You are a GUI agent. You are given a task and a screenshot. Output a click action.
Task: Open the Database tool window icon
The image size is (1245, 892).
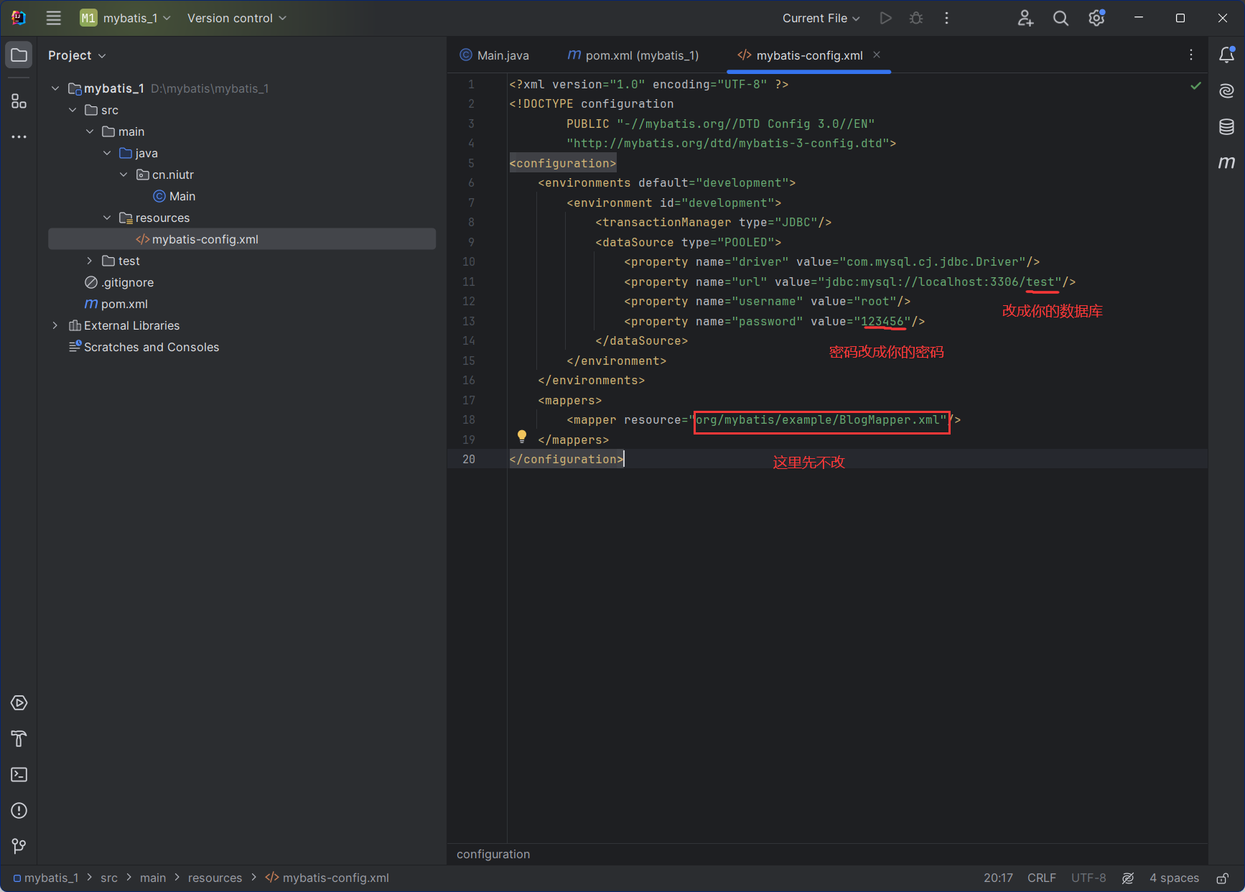(1226, 127)
